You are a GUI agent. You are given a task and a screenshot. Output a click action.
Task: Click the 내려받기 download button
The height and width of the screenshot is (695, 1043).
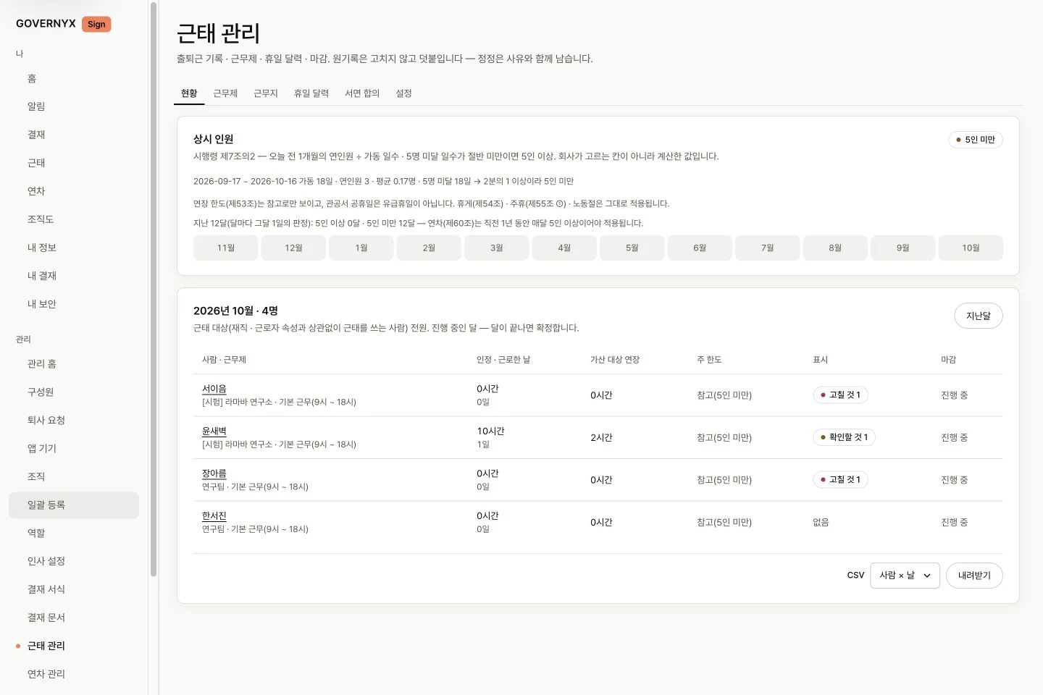click(974, 576)
